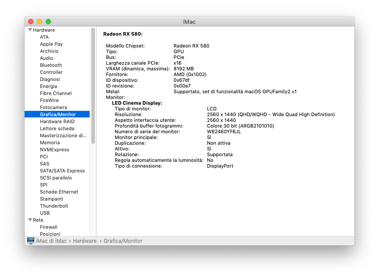379x278 pixels.
Task: Click 'iMac di iMac' in path bar
Action: 51,241
